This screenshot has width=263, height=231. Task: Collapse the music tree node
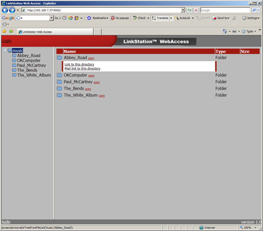[x=5, y=50]
